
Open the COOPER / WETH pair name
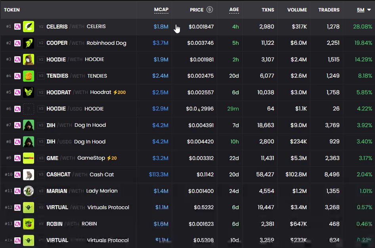[x=86, y=43]
